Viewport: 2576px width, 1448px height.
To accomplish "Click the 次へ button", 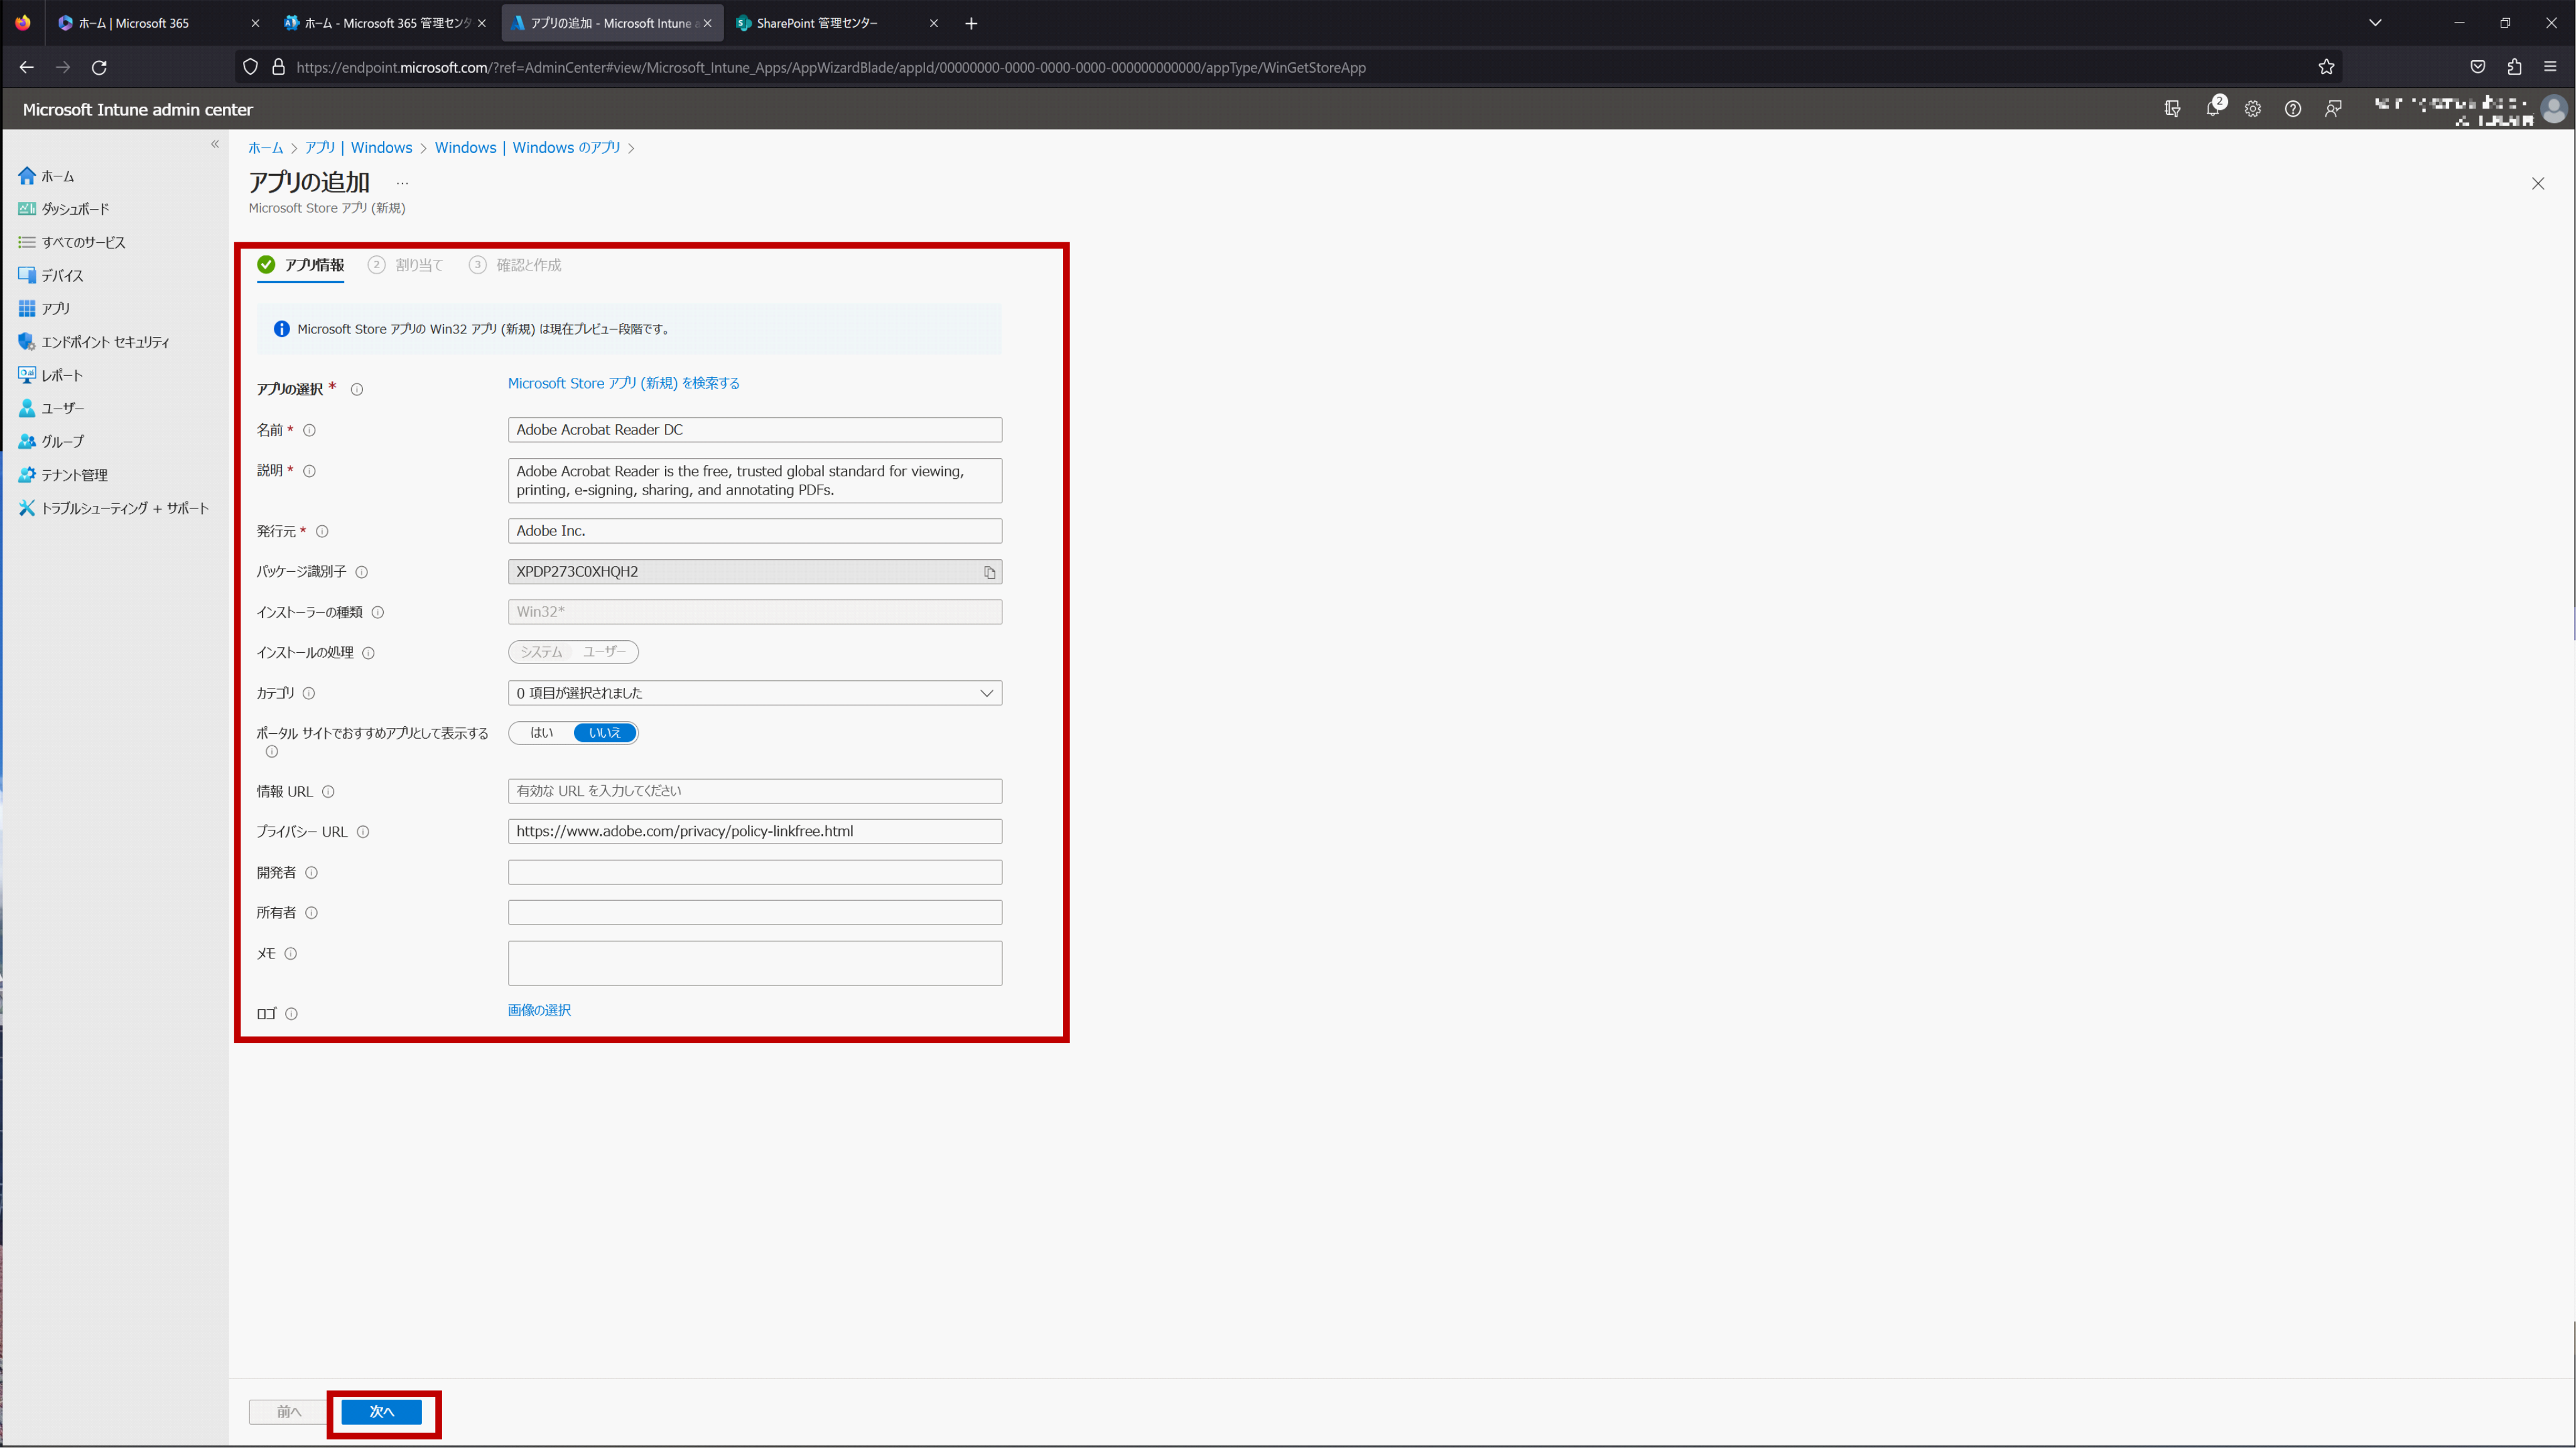I will click(x=382, y=1412).
